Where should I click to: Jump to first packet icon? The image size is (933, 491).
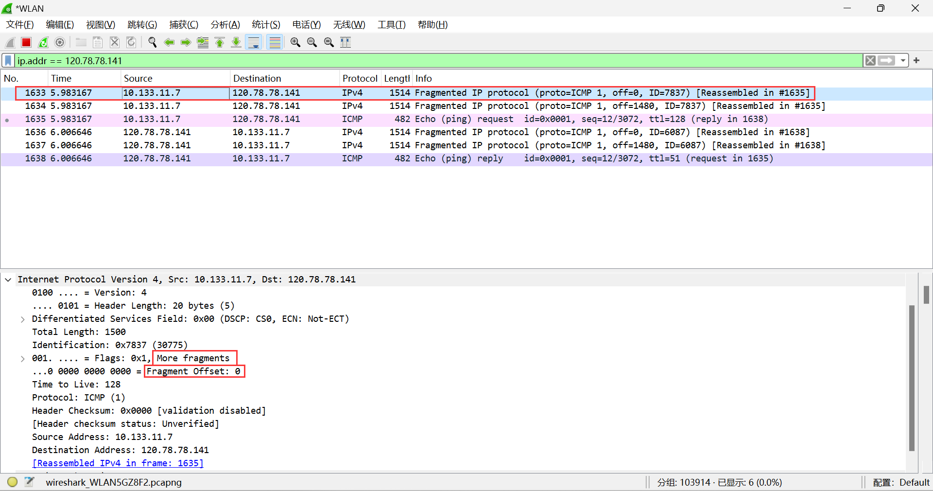[x=220, y=42]
